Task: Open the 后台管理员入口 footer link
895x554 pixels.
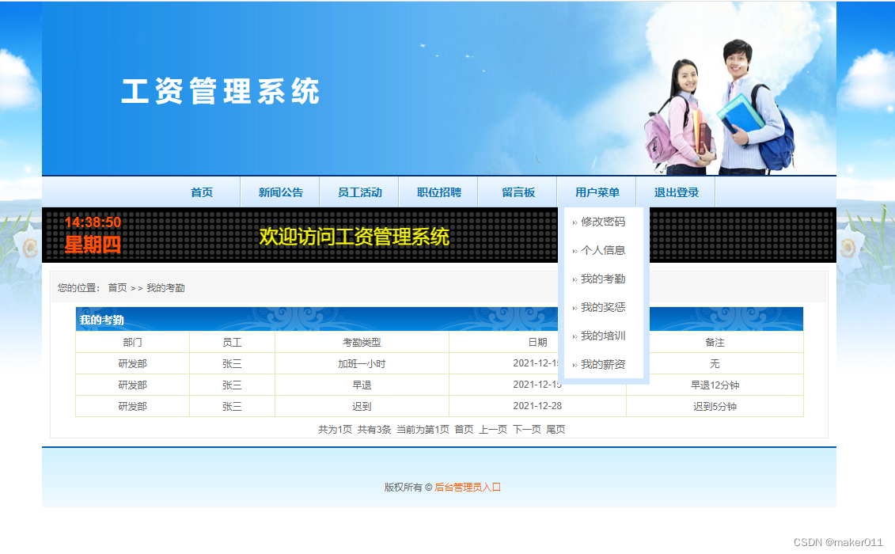Action: 468,488
